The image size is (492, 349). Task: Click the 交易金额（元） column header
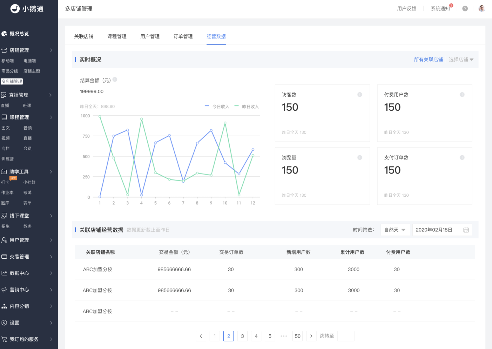[x=174, y=252]
